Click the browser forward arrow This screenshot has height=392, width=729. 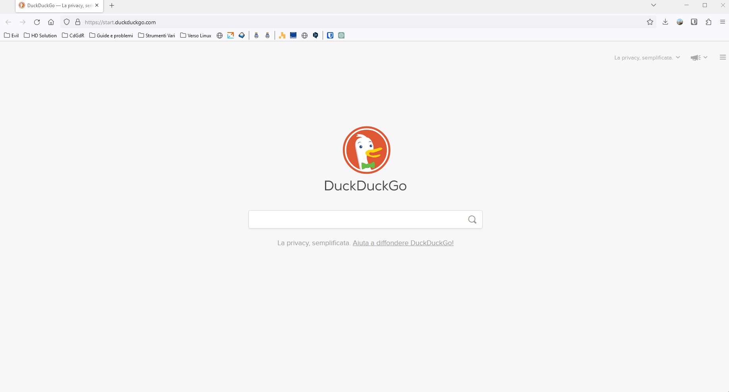[23, 22]
